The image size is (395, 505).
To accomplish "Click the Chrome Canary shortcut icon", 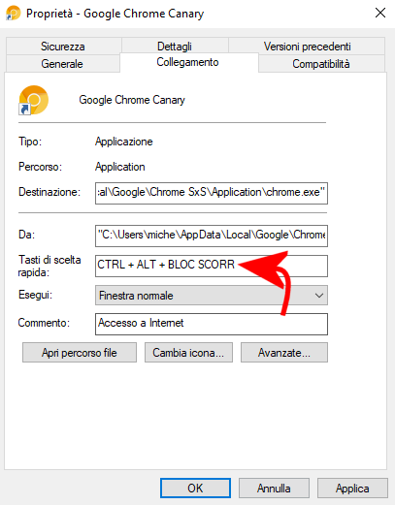I will (34, 100).
